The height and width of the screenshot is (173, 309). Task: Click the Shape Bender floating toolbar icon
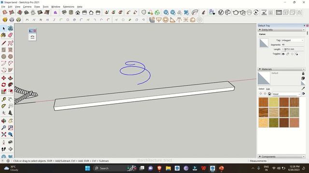tap(32, 37)
